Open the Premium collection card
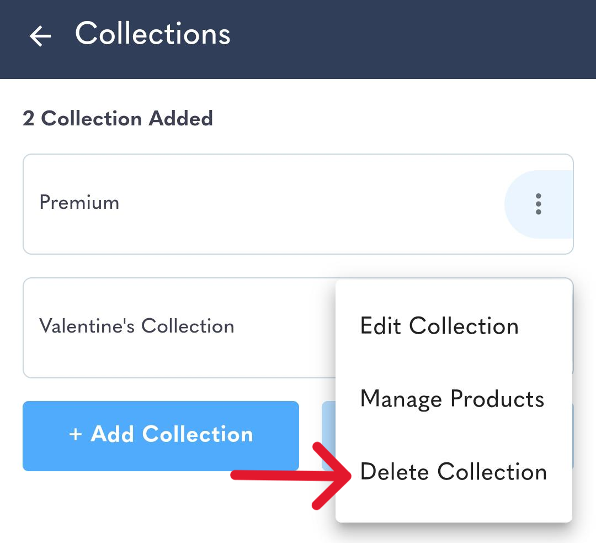Viewport: 596px width, 543px height. pos(298,204)
